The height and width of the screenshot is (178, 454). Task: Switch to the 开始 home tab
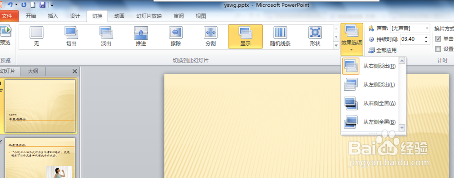[x=31, y=16]
